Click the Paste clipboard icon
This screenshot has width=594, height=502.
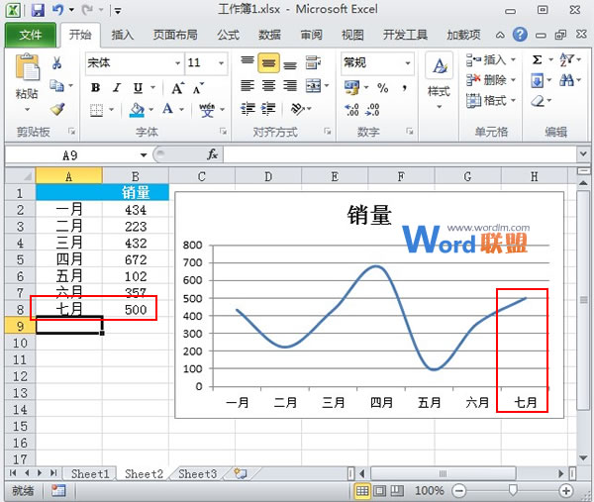[27, 67]
